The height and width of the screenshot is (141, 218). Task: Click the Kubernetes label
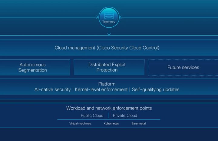click(111, 123)
